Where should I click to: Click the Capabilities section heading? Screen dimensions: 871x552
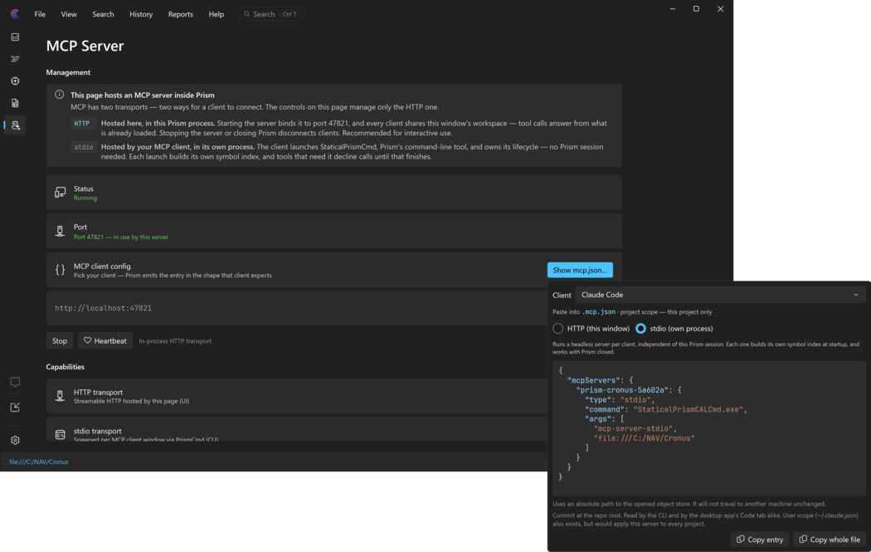click(65, 367)
